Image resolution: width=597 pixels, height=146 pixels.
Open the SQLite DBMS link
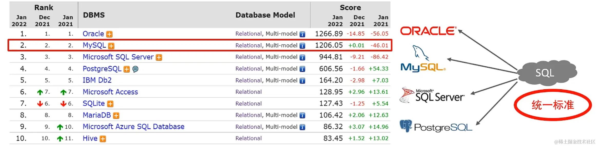pyautogui.click(x=94, y=103)
